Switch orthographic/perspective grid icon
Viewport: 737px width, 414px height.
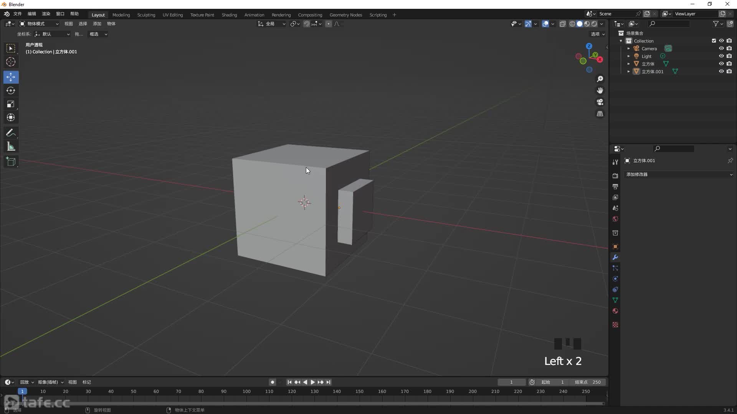[600, 114]
